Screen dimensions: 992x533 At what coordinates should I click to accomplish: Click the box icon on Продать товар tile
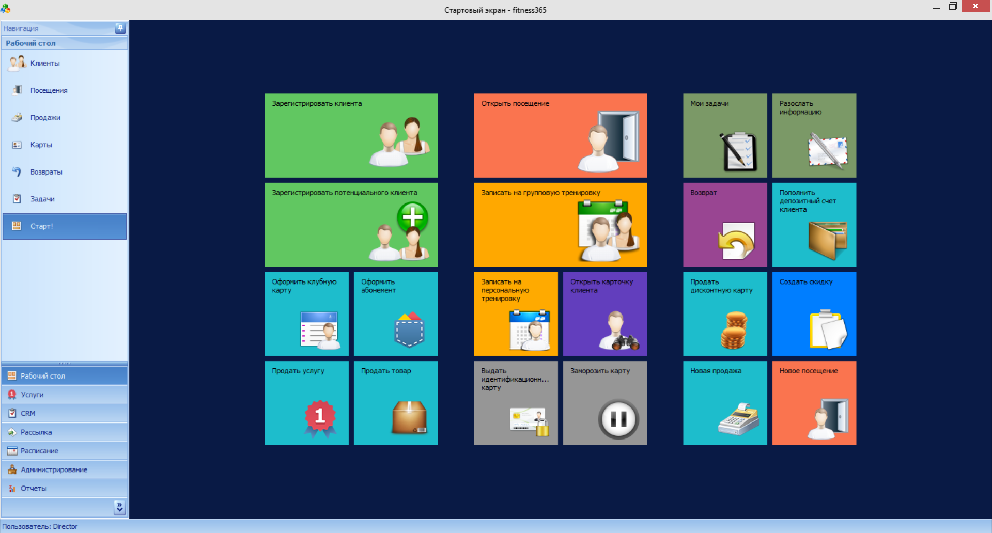tap(410, 417)
